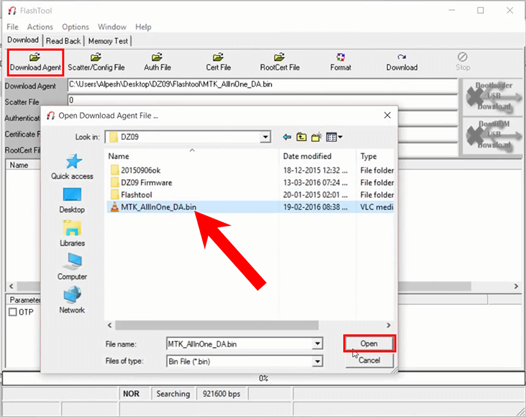Click the create new folder icon
The image size is (526, 417).
point(316,137)
